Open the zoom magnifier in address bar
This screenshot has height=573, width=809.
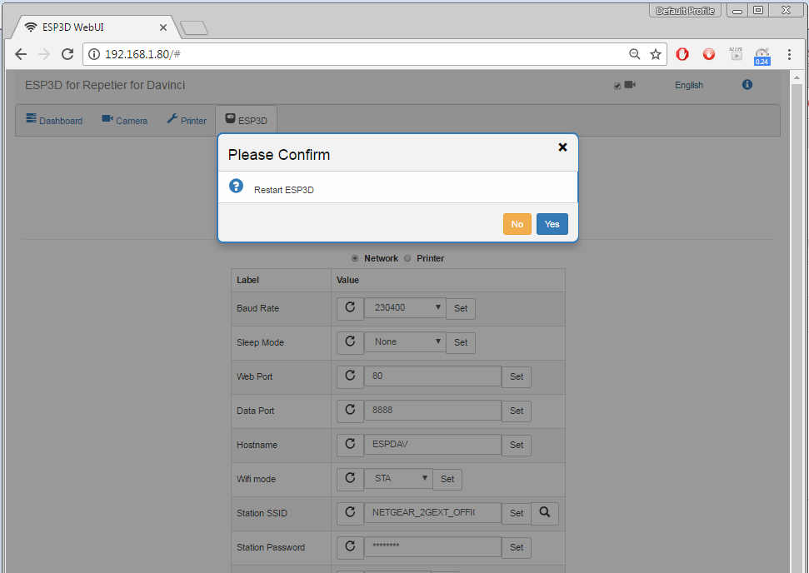coord(635,54)
